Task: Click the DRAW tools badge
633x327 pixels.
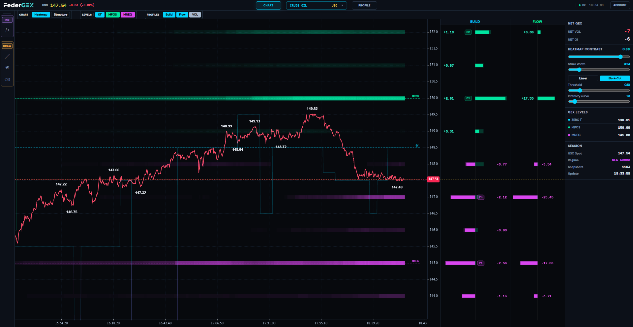Action: tap(7, 46)
